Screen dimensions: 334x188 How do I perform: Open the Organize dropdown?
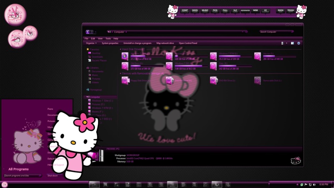(91, 43)
